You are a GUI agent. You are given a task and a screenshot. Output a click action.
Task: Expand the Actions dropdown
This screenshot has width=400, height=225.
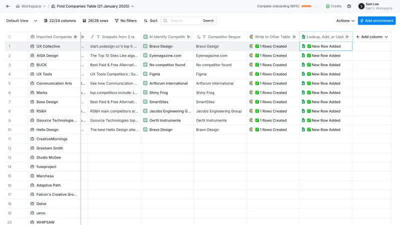[345, 20]
